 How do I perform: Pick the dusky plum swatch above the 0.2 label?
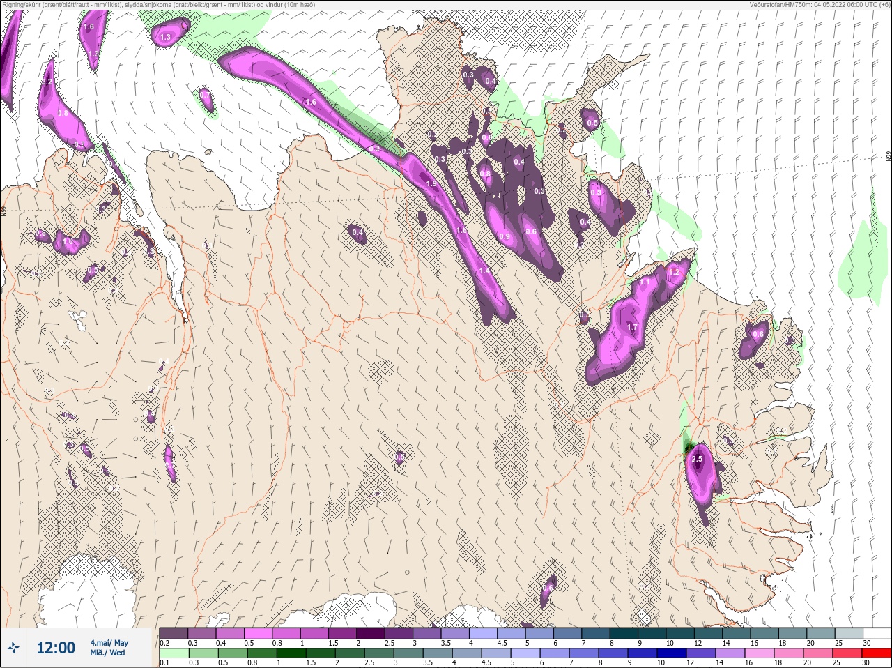click(x=174, y=633)
